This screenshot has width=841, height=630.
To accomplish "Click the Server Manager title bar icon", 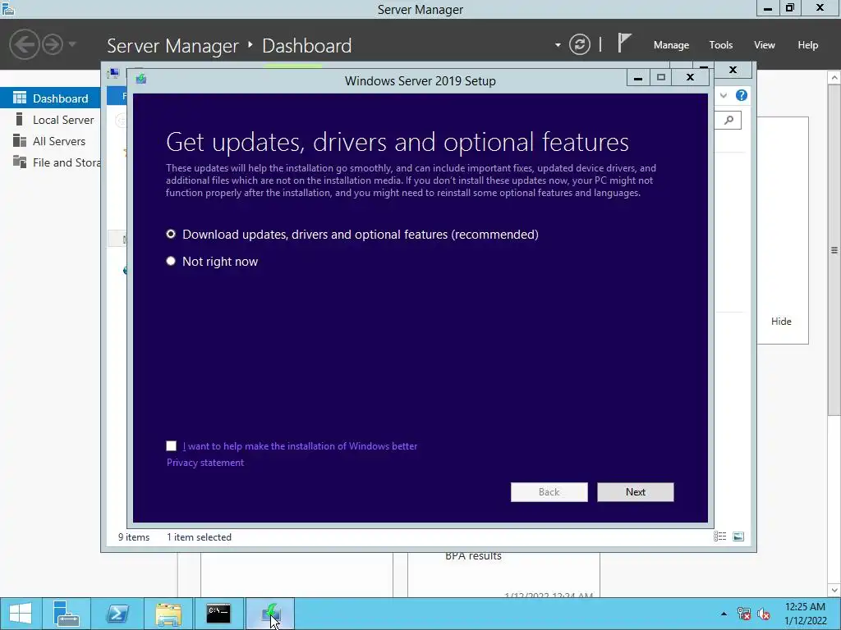I will tap(7, 8).
